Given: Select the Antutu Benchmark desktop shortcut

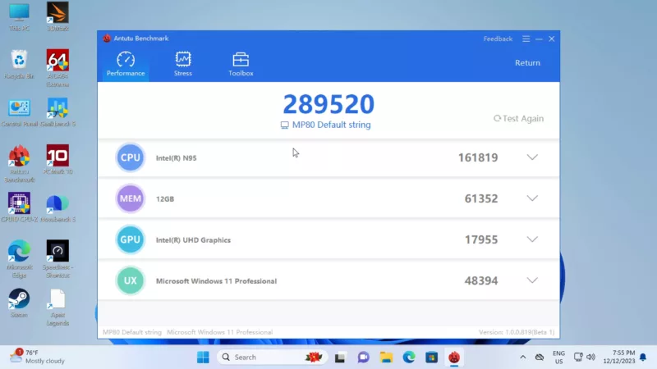Looking at the screenshot, I should click(x=19, y=164).
